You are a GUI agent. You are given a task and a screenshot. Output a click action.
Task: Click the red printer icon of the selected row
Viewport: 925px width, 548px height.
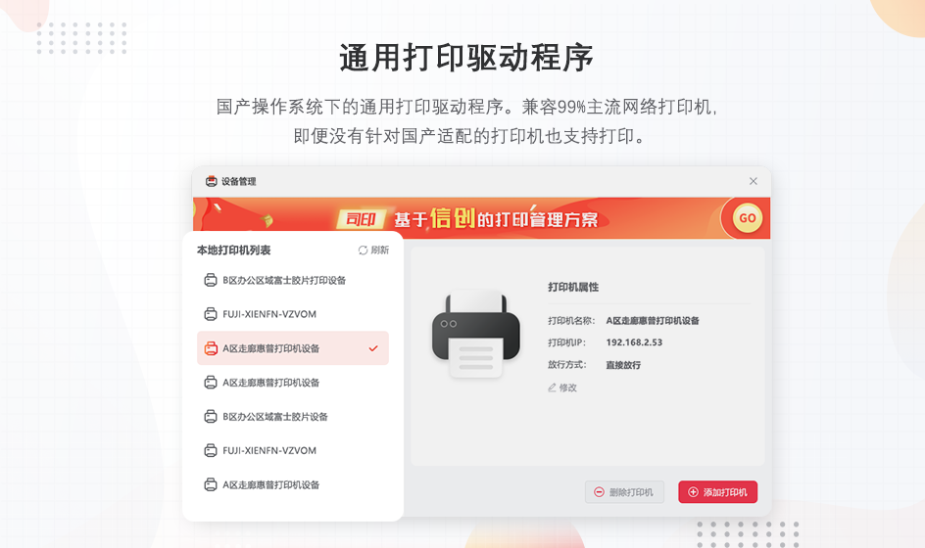[x=211, y=348]
